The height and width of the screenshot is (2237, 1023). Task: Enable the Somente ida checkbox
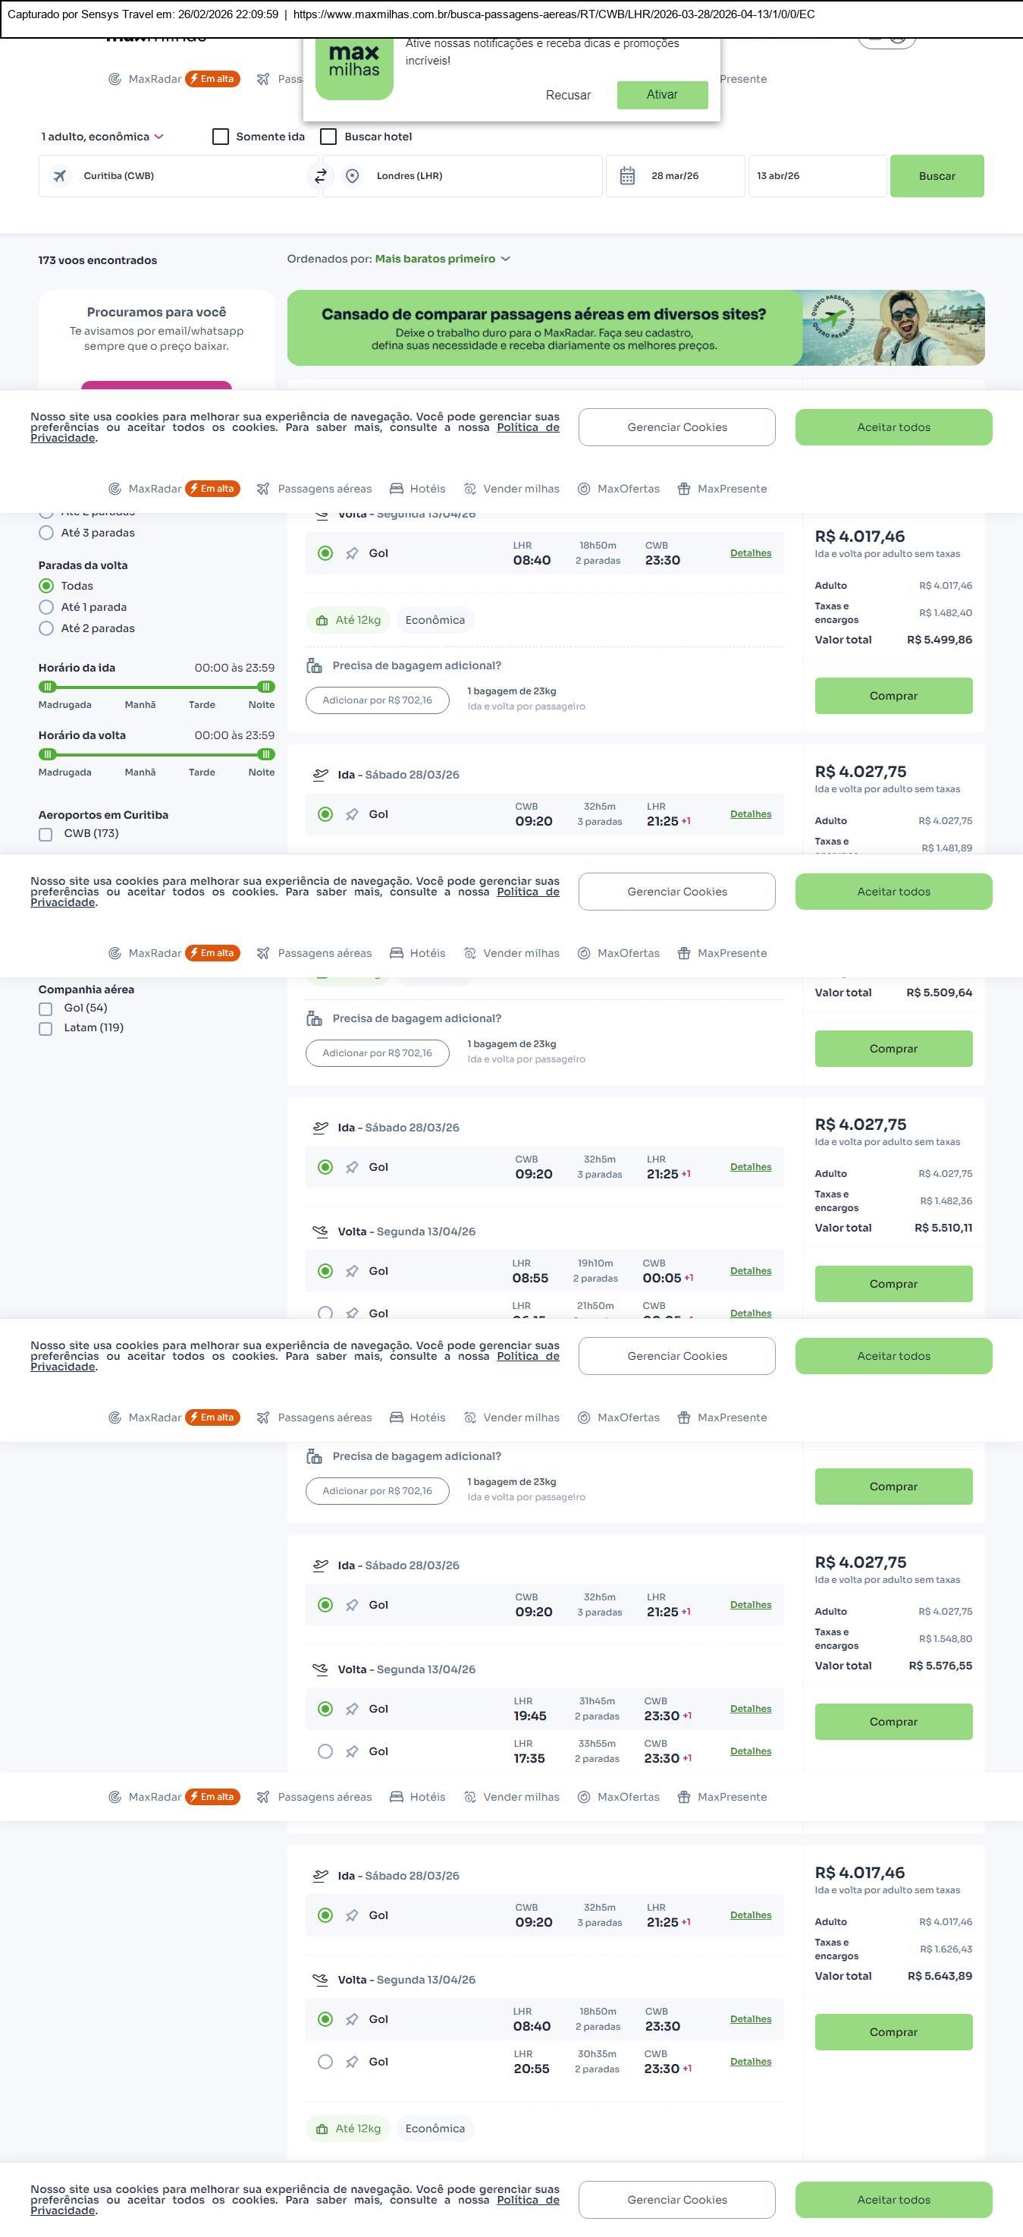click(x=221, y=137)
